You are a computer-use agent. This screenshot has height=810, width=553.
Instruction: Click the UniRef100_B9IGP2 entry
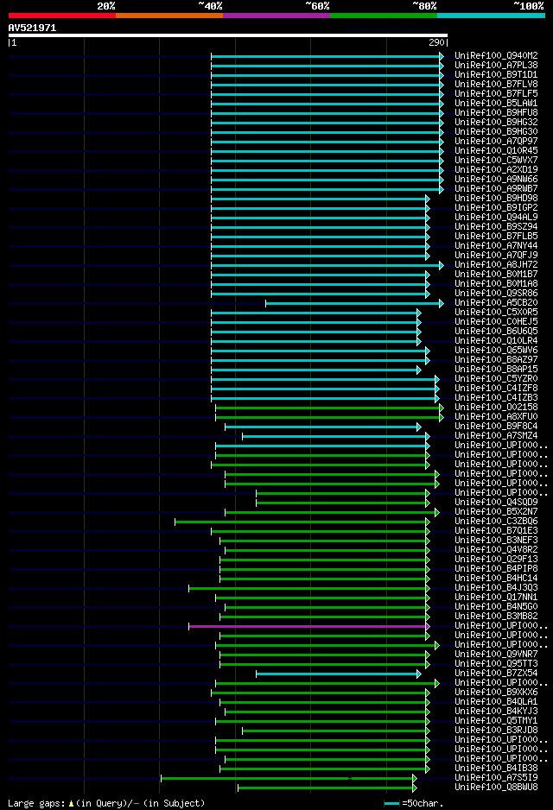click(496, 207)
